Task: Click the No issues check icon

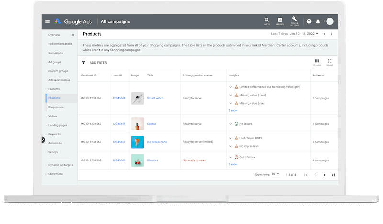Action: coord(236,124)
